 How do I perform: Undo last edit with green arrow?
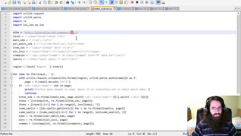pyautogui.click(x=56, y=2)
